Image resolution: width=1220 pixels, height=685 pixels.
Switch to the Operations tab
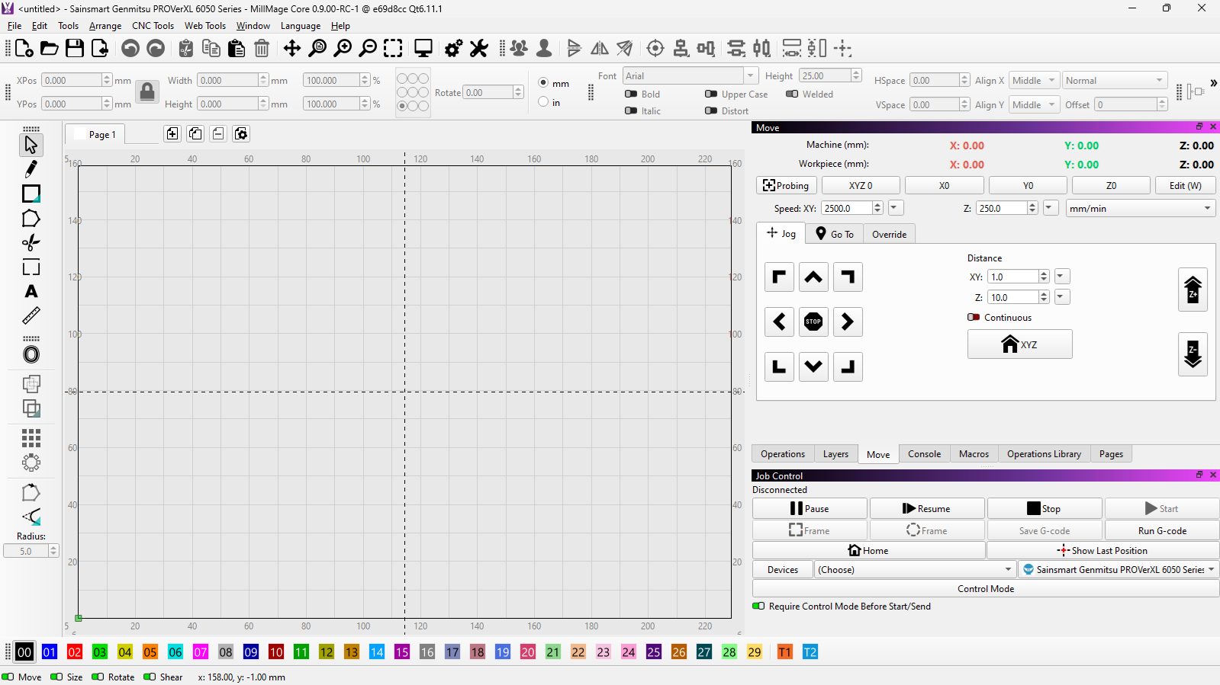pyautogui.click(x=783, y=454)
